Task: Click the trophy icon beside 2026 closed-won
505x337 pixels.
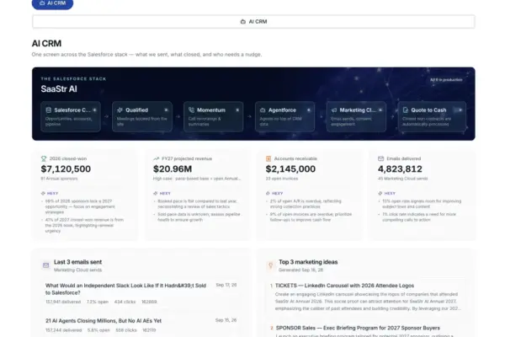Action: [44, 158]
